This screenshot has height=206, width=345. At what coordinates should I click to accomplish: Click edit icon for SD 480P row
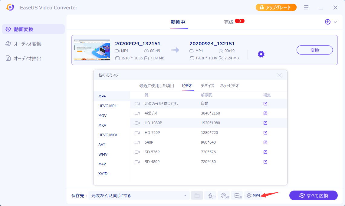point(265,162)
